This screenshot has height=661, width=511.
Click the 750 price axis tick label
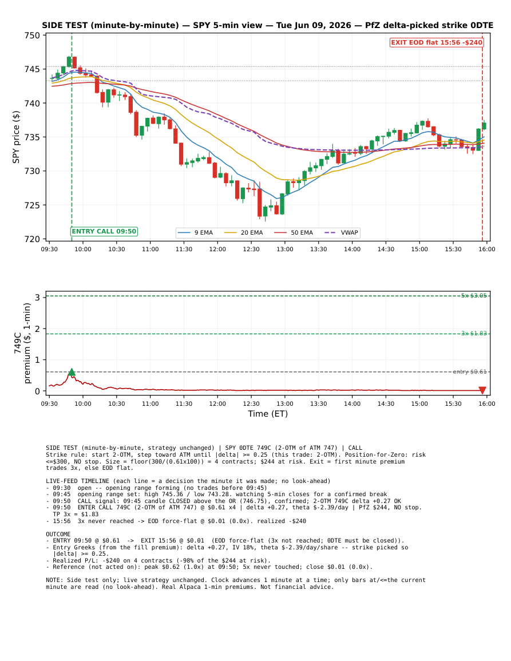click(33, 35)
